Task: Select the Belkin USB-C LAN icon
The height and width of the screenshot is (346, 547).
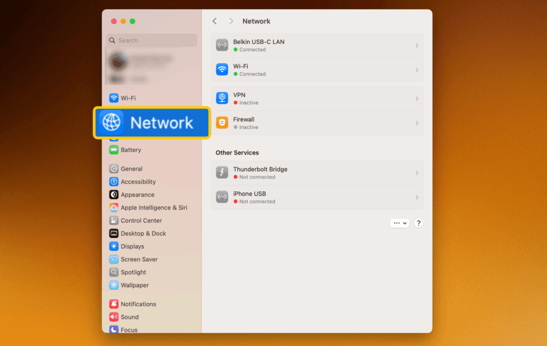Action: [222, 45]
